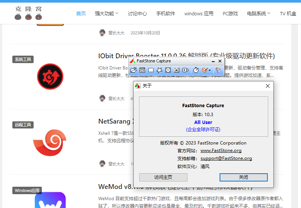Click the 远程工具 category tag
The height and width of the screenshot is (208, 301).
point(23,125)
